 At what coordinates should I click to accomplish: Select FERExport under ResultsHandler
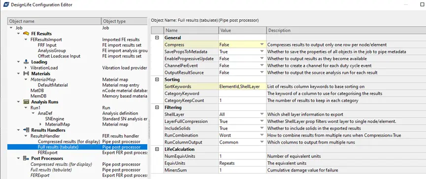(x=48, y=153)
